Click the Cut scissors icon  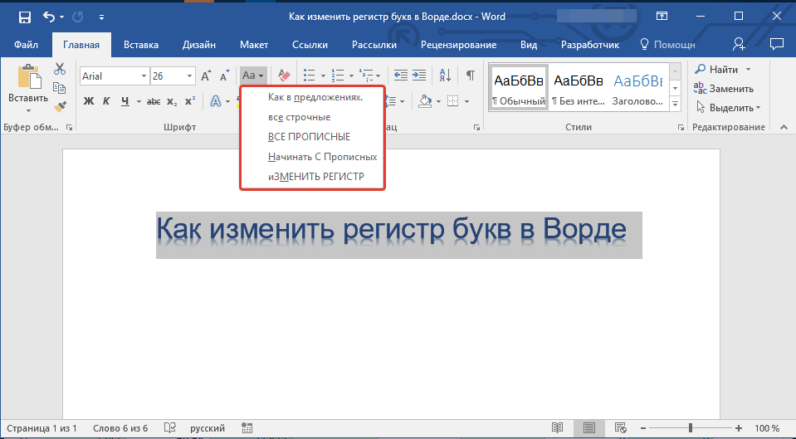coord(60,70)
